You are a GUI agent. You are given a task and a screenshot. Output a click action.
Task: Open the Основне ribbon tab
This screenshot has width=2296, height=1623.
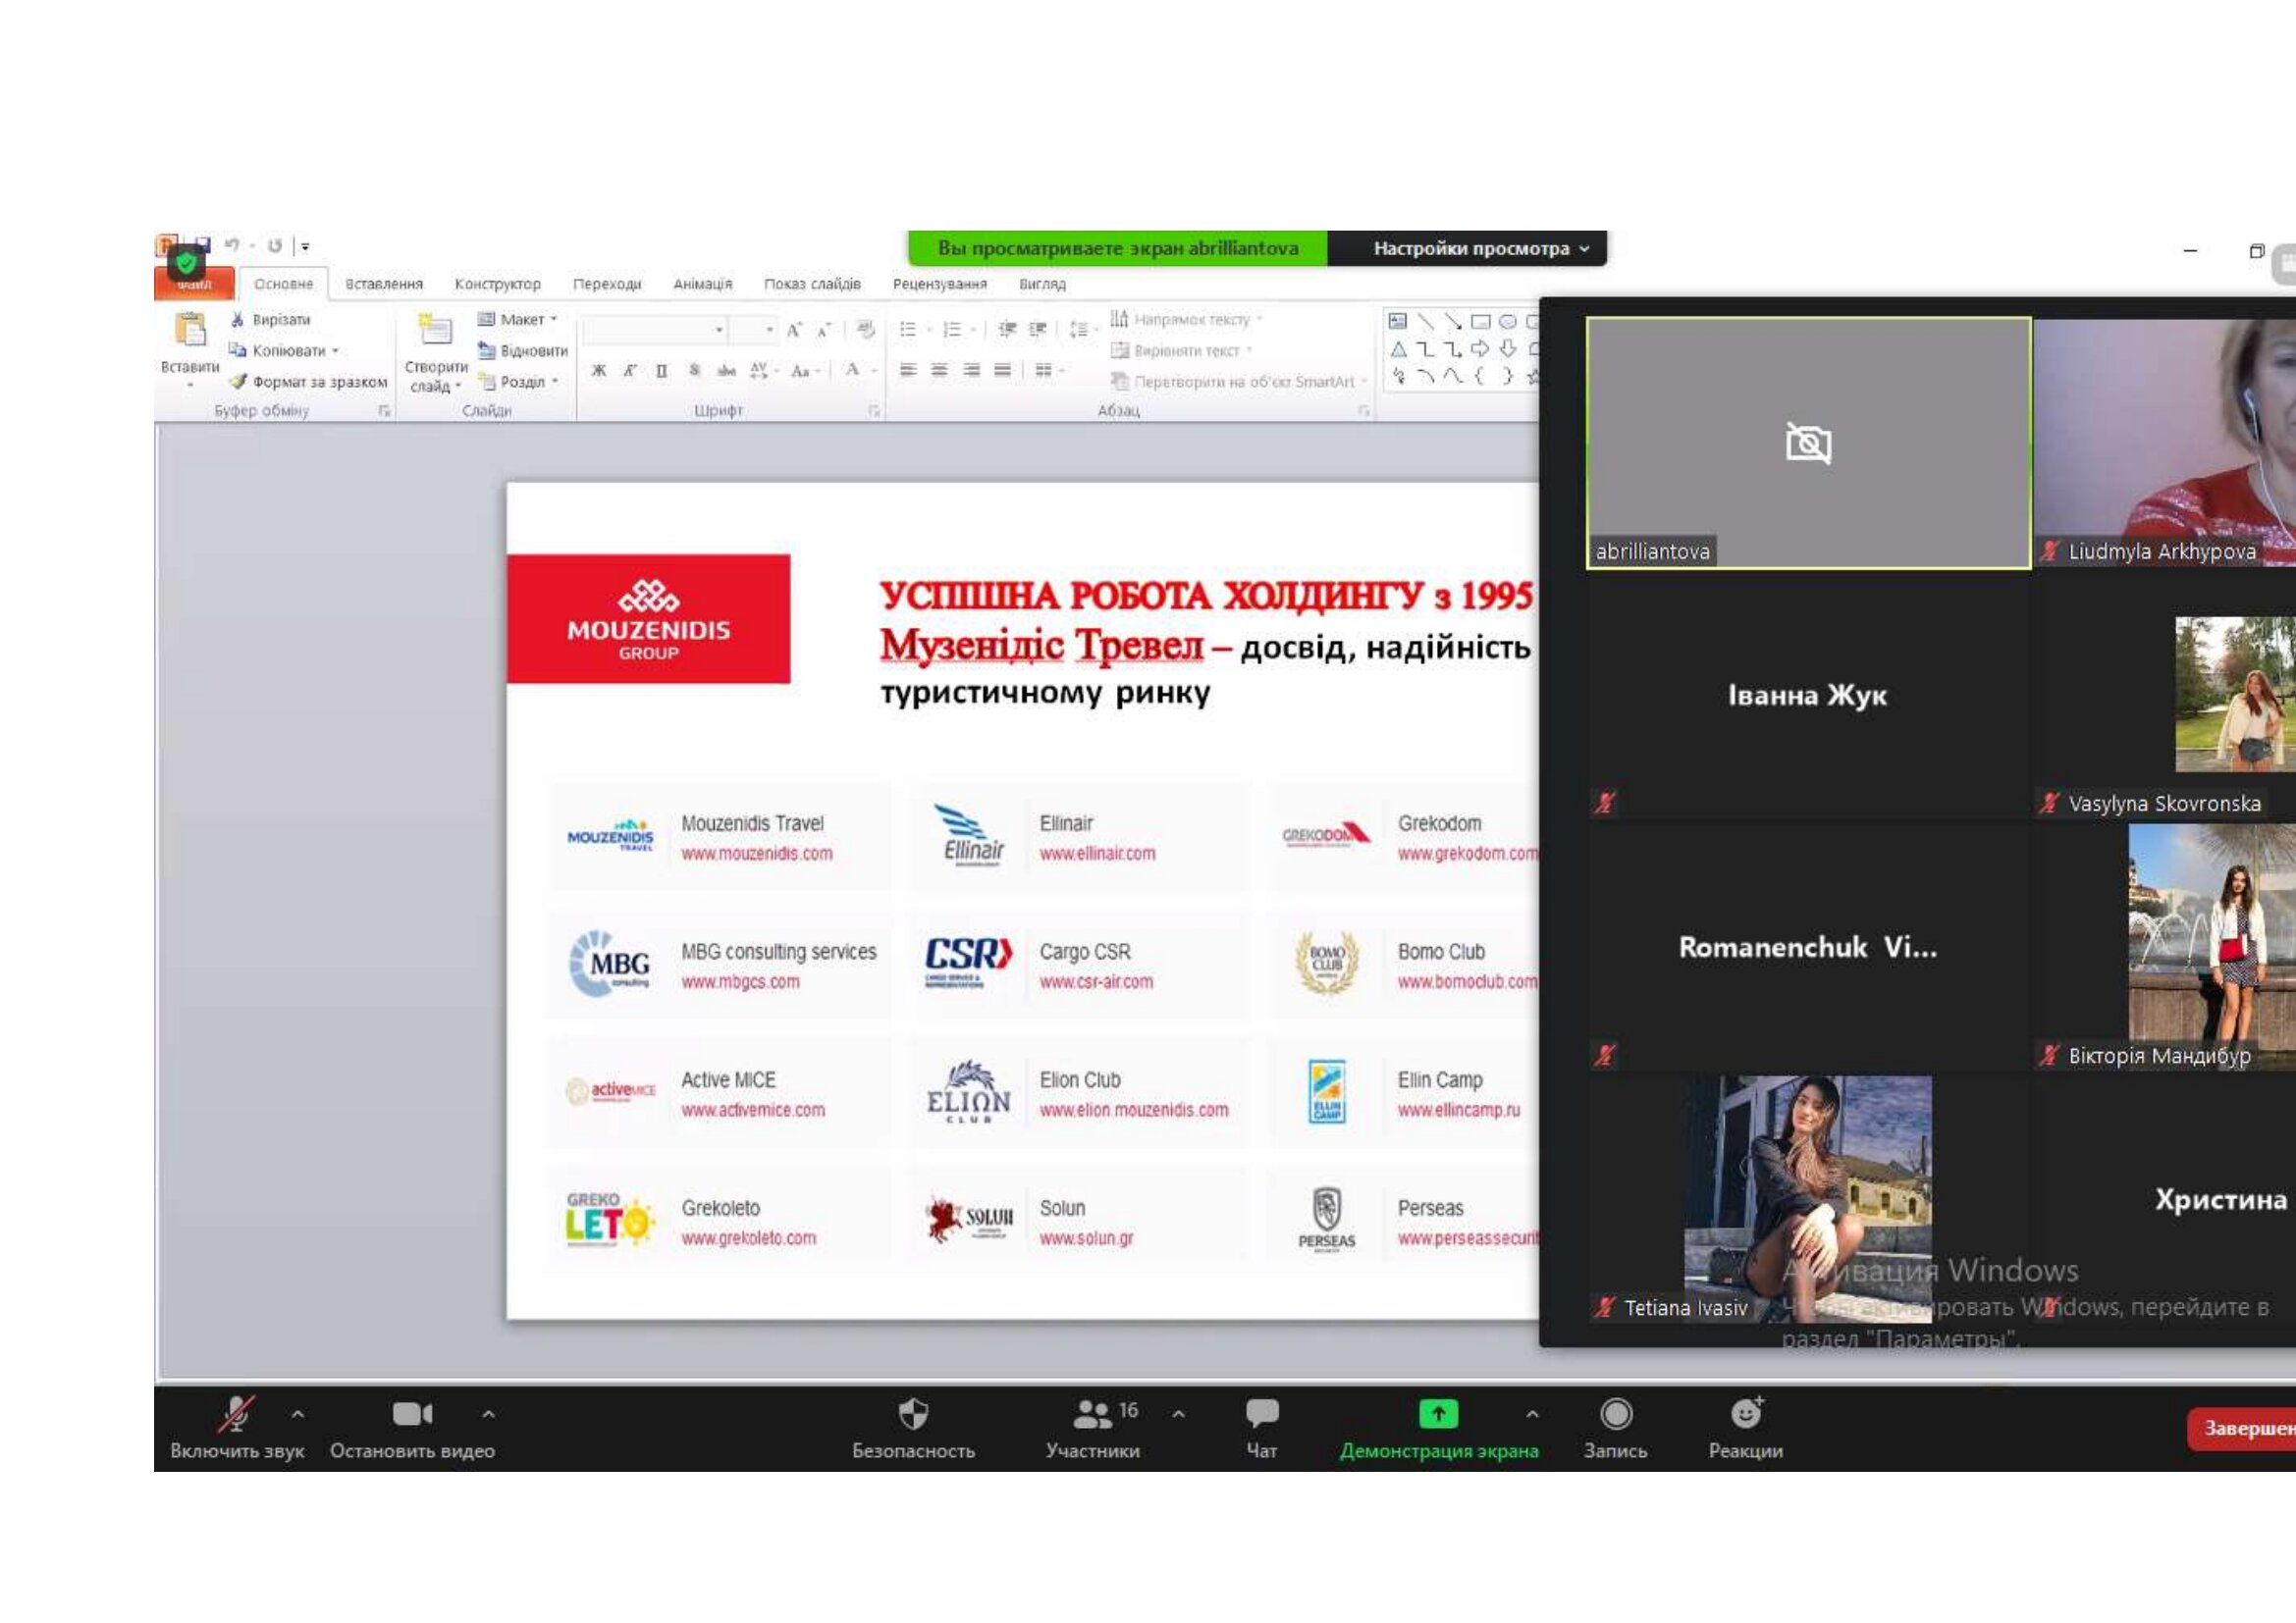pos(283,284)
